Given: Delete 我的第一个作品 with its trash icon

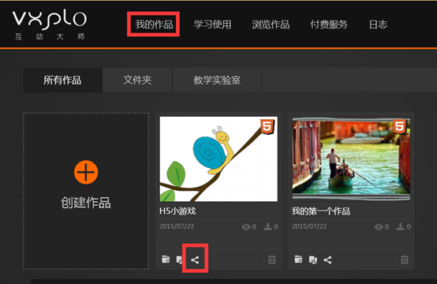Looking at the screenshot, I should pos(405,260).
